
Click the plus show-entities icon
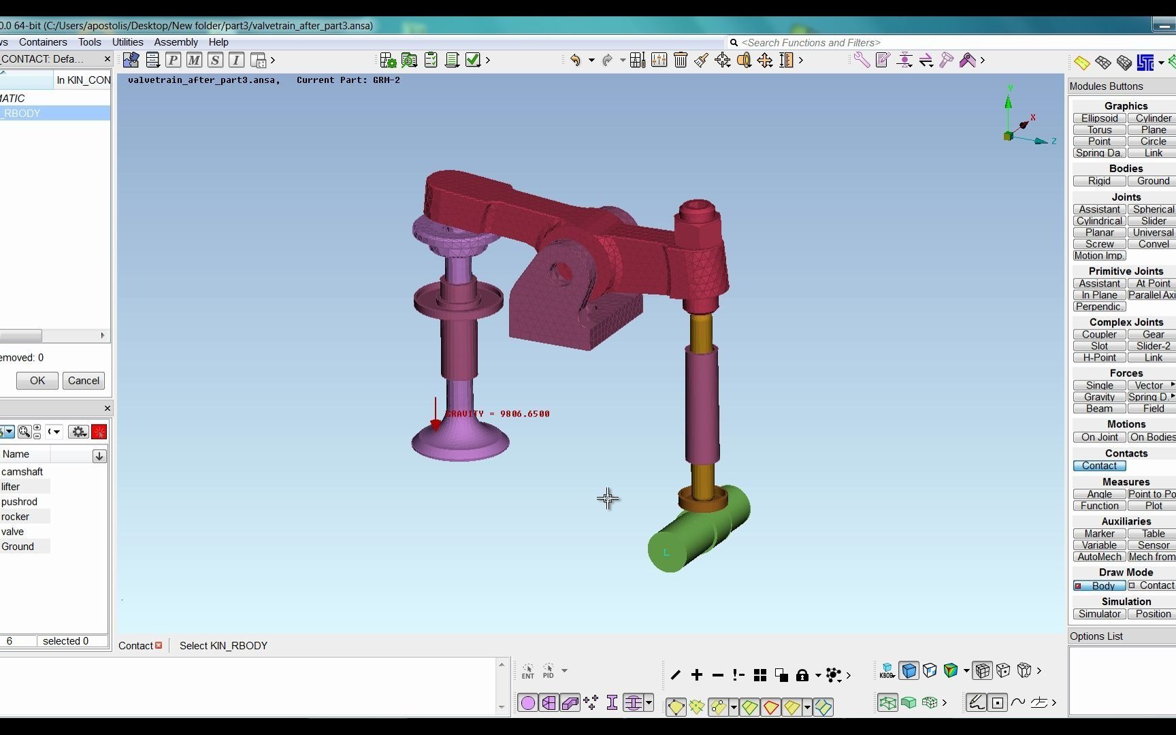697,675
